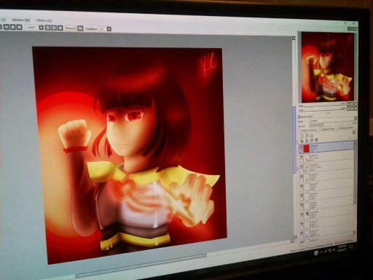Toggle the Clipping Group checkbox
The width and height of the screenshot is (373, 280).
321,130
